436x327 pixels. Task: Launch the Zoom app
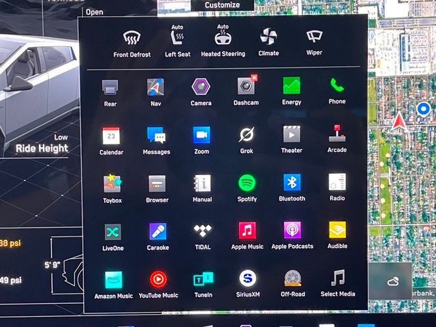[202, 140]
